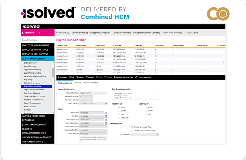Open Year End Forms Options

coord(34,100)
